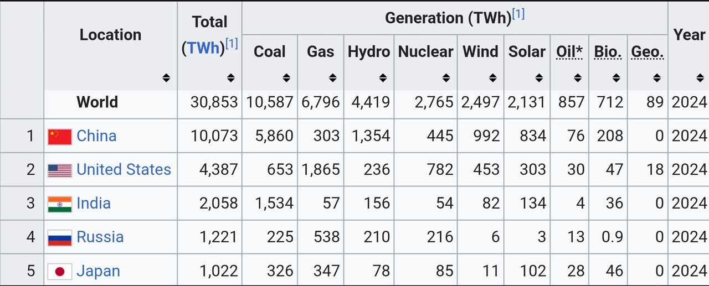Screen dimensions: 709x286
Task: Click rank number 5 in Japan row
Action: coord(31,271)
